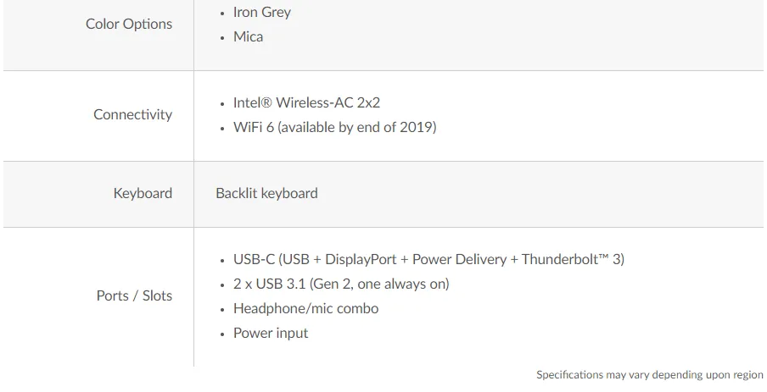This screenshot has height=392, width=767.
Task: Click the Connectivity row label
Action: (x=132, y=114)
